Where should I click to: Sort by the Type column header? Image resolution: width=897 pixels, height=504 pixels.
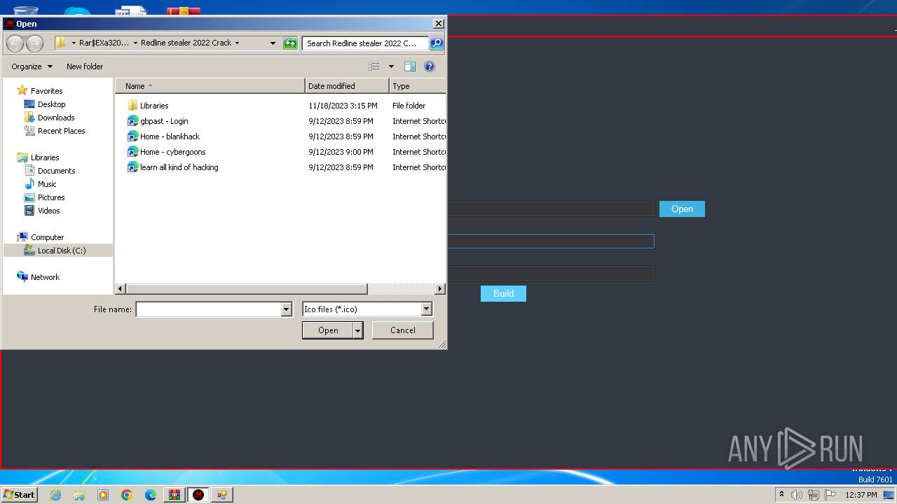(x=417, y=86)
